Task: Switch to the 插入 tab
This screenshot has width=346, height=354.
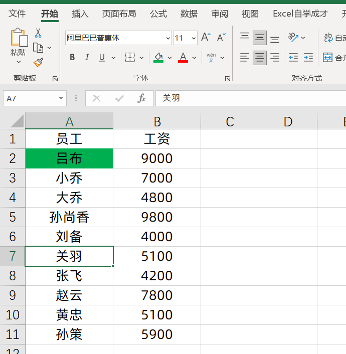Action: click(80, 14)
